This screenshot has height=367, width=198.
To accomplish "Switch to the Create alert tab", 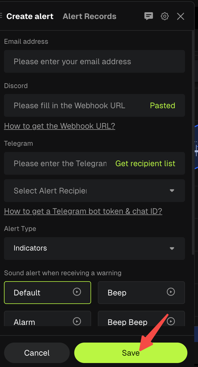I will coord(30,16).
